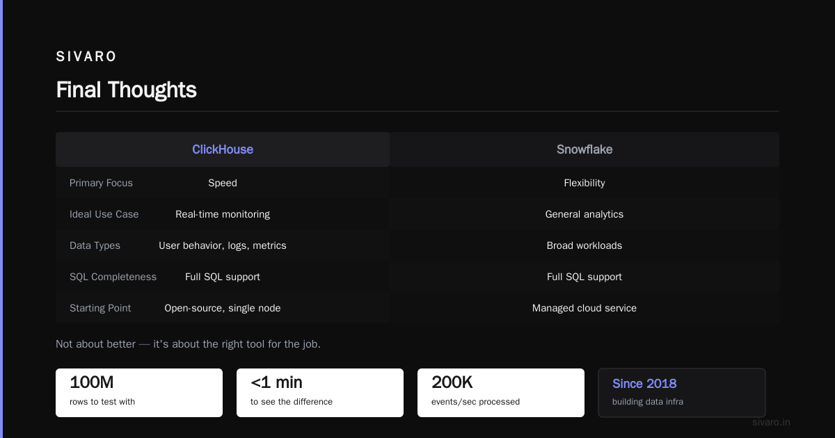Click 'rows to test with' caption

click(102, 402)
